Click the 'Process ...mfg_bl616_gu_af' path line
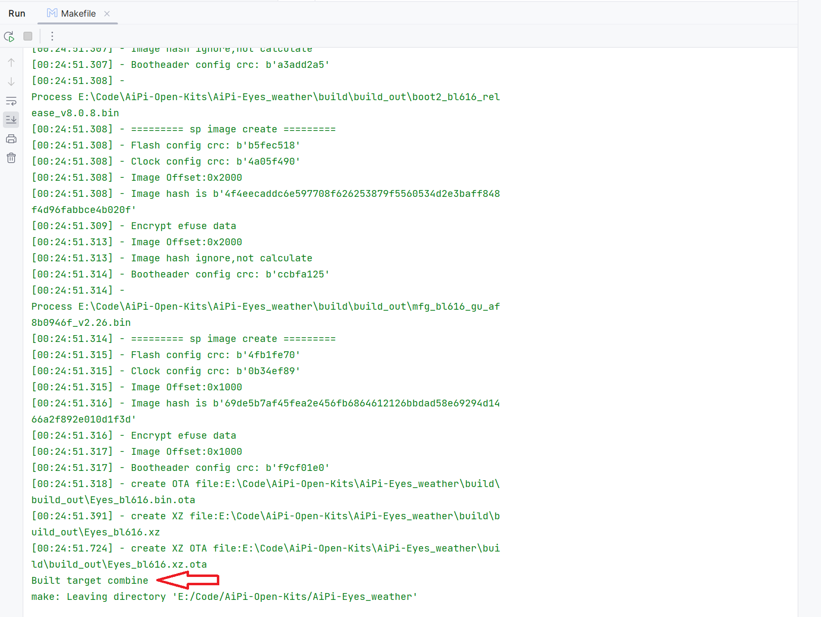The width and height of the screenshot is (821, 617). coord(266,306)
